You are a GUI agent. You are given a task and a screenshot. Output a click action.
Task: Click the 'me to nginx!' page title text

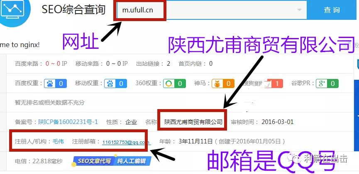pos(20,45)
